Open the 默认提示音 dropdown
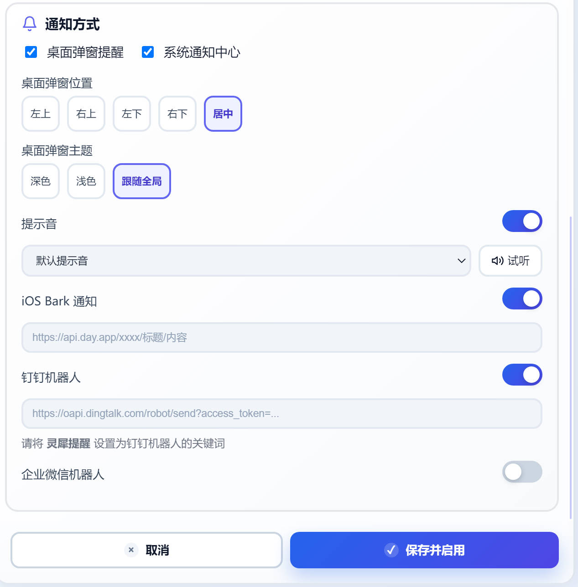The height and width of the screenshot is (587, 578). tap(246, 261)
